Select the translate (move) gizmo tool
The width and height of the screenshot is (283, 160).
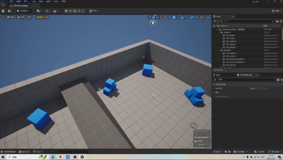click(x=153, y=17)
